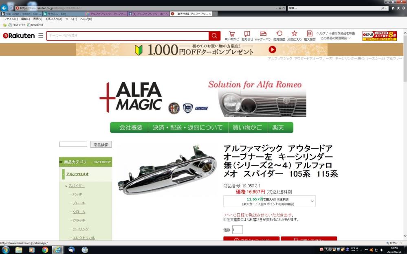Screen dimensions: 407x254
Task: Open アルファロメオ category link
Action: (77, 174)
